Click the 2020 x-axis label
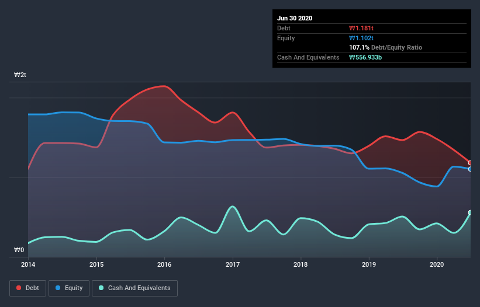480x307 pixels. pos(437,264)
